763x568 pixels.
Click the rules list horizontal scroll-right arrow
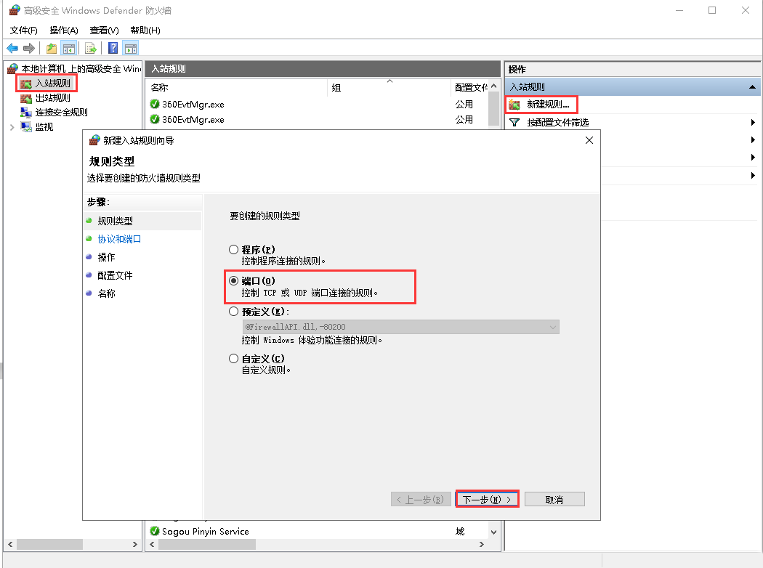[482, 544]
